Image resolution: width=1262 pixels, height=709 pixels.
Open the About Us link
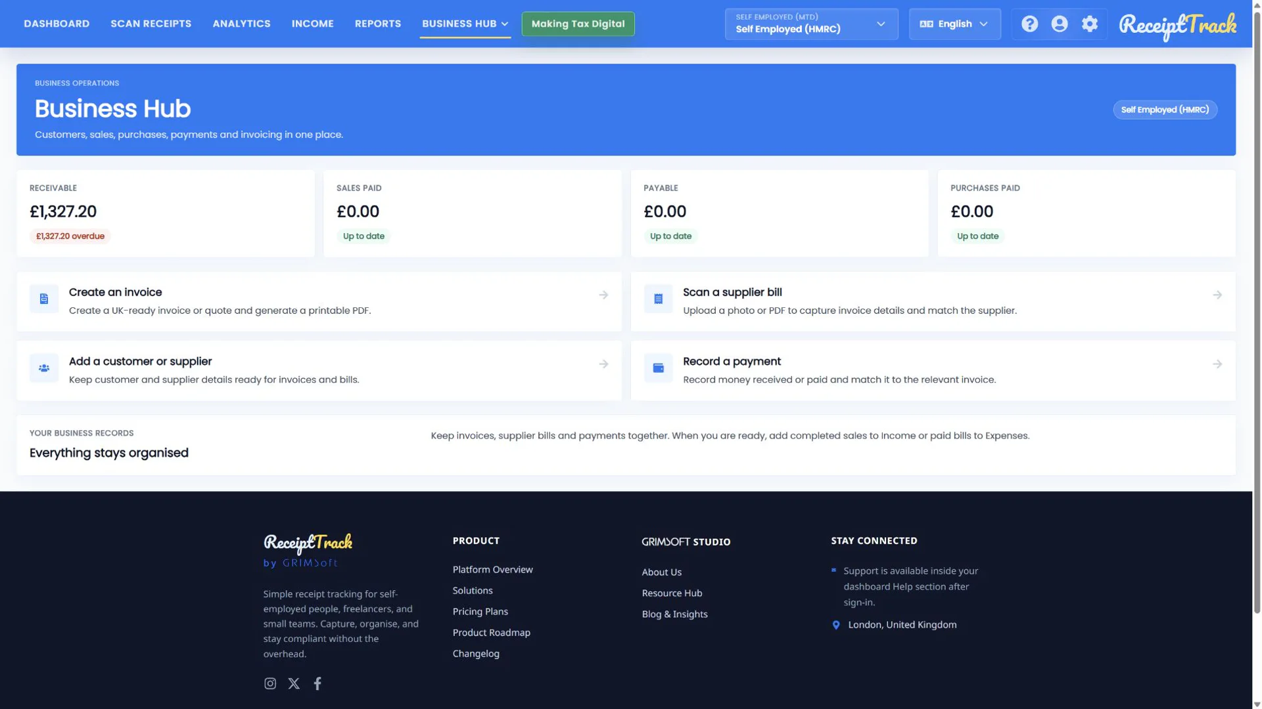click(661, 572)
